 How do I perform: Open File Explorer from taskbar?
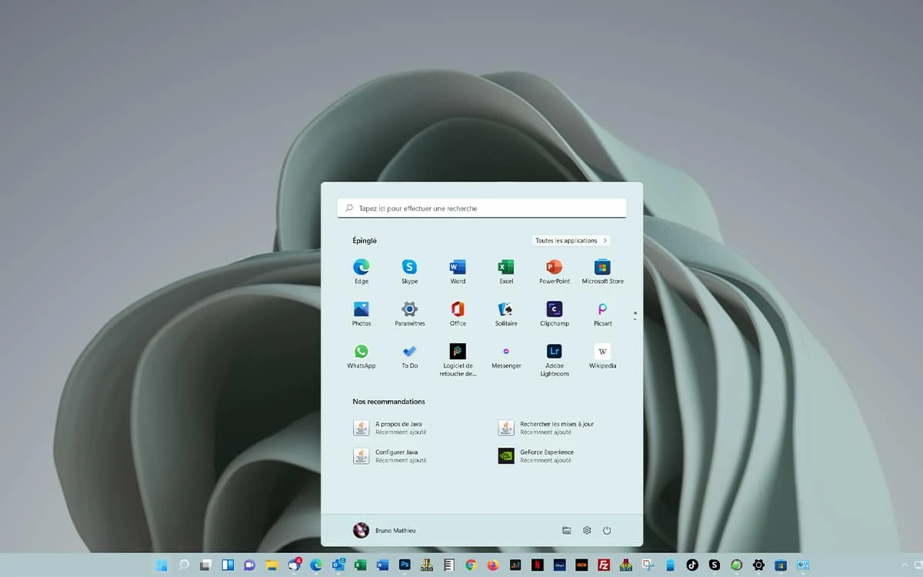(x=272, y=565)
